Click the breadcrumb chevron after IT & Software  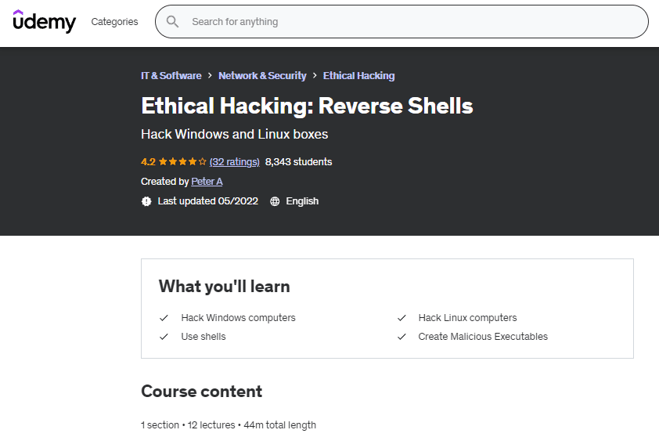coord(210,76)
